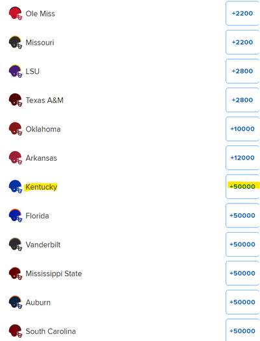The image size is (260, 341).
Task: Click the LSU purple helmet icon
Action: pyautogui.click(x=15, y=71)
